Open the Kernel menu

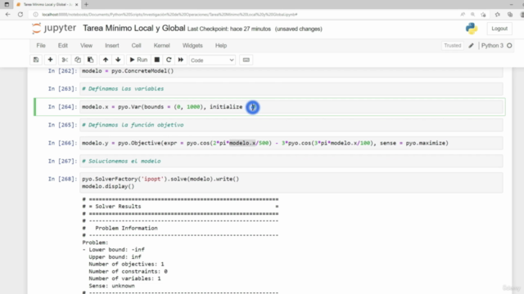(x=162, y=46)
